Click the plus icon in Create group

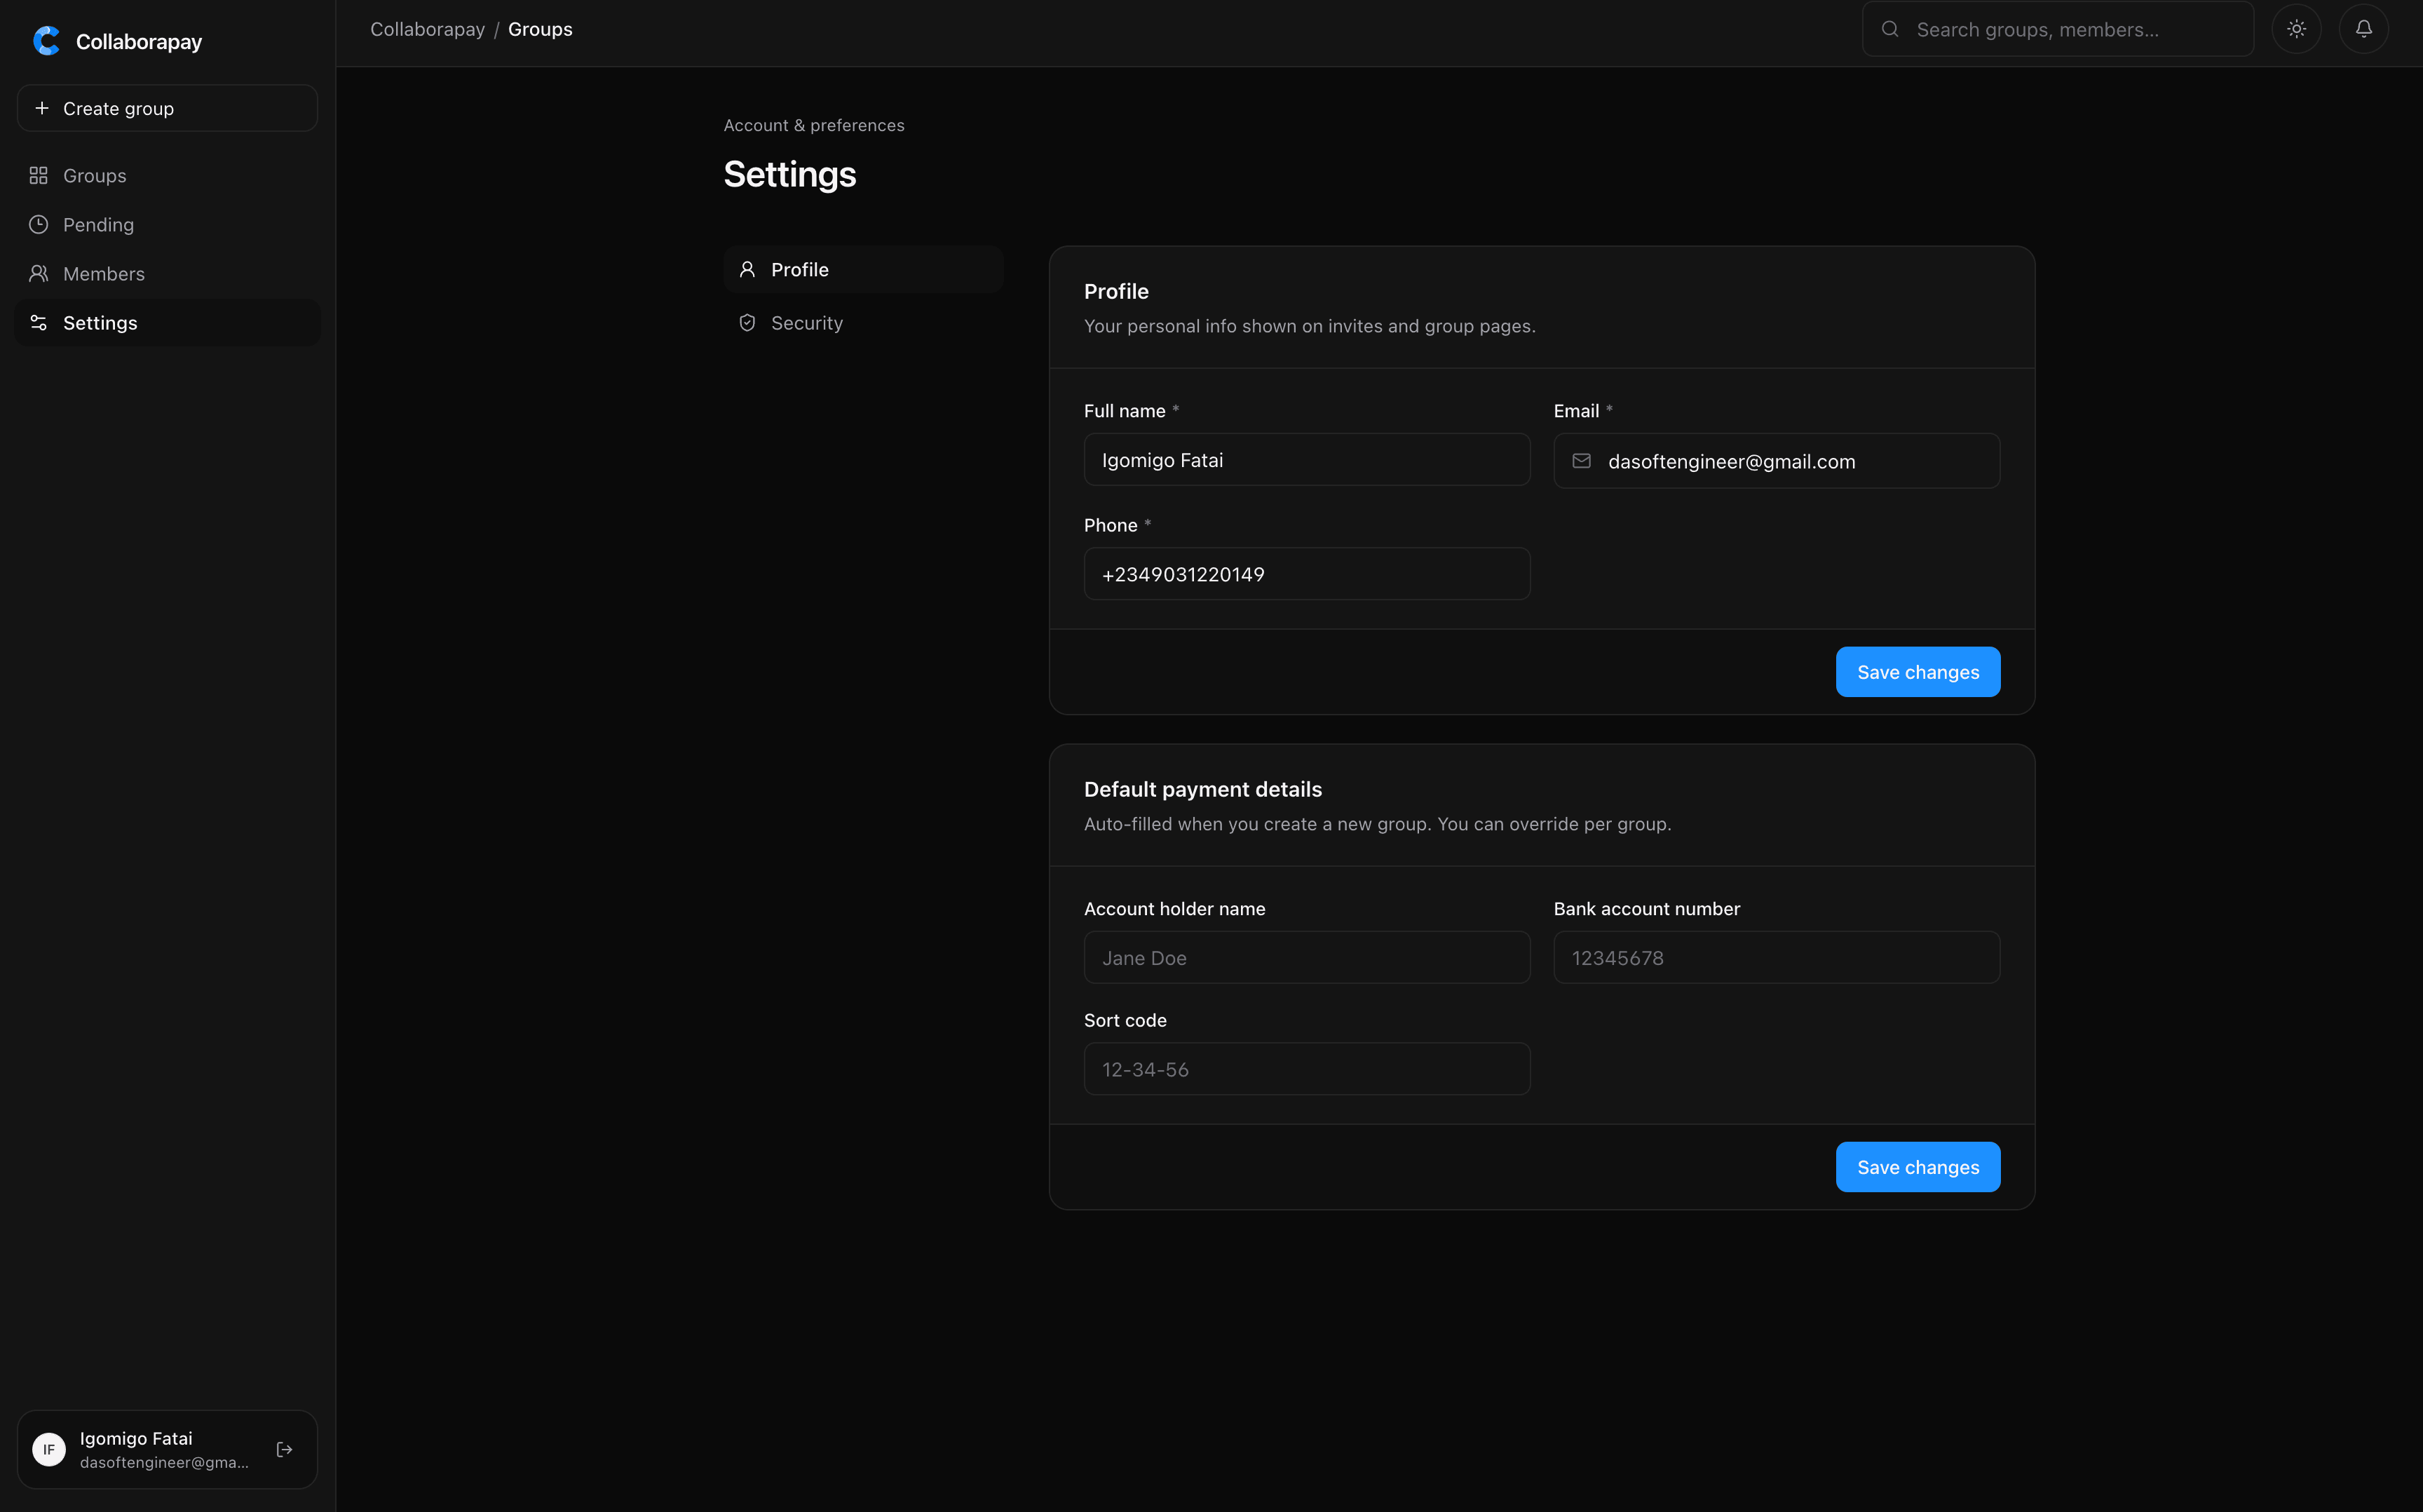[42, 108]
